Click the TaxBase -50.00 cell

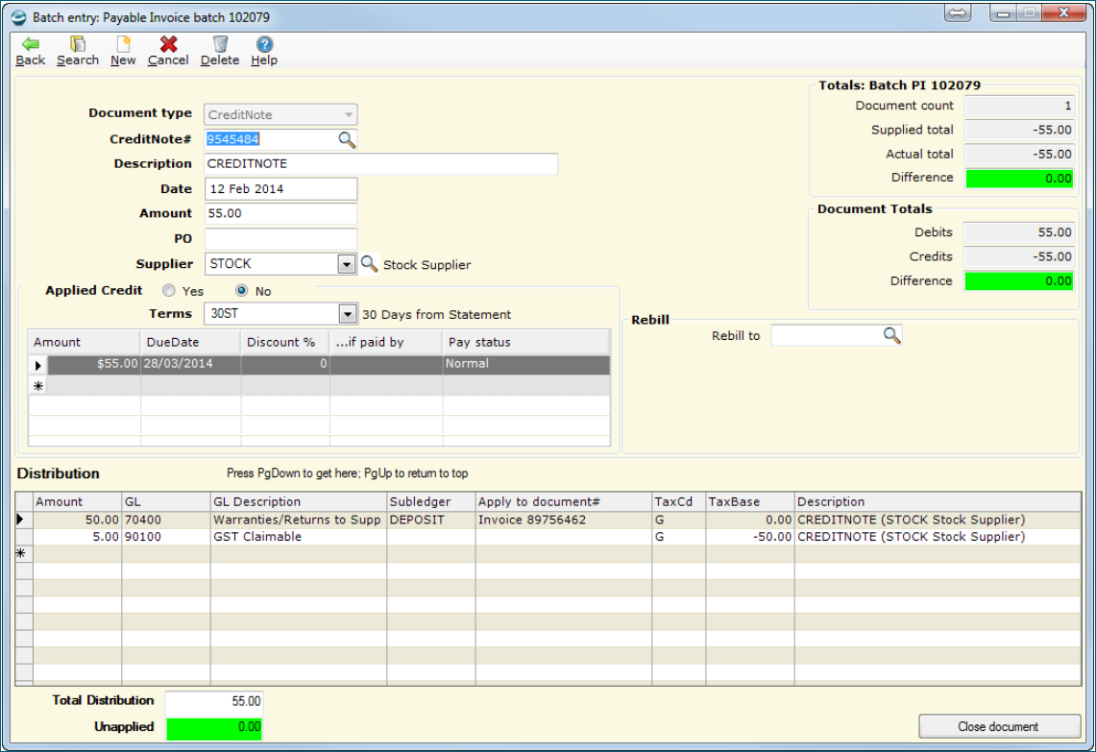(750, 537)
